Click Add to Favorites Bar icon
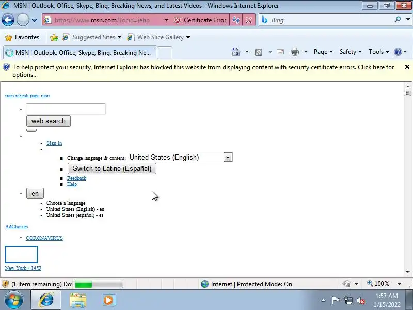Viewport: 413px width, 310px height. (x=54, y=37)
